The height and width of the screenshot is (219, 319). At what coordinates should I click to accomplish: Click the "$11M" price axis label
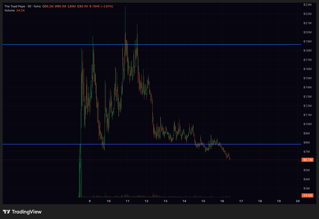307,115
